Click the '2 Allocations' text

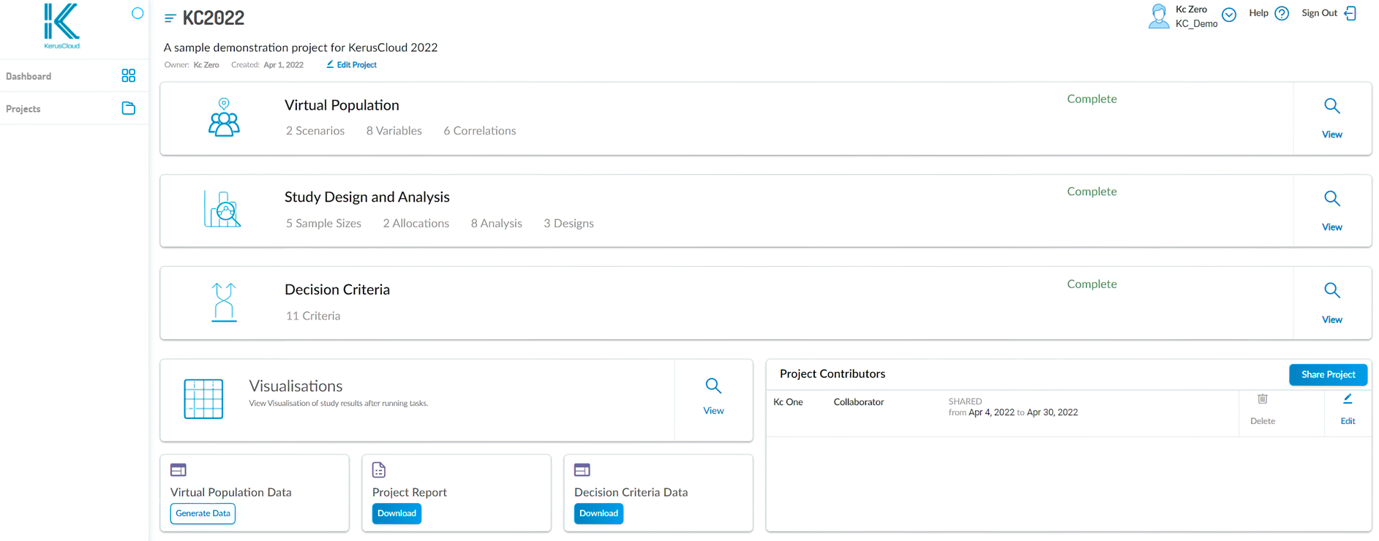coord(416,224)
